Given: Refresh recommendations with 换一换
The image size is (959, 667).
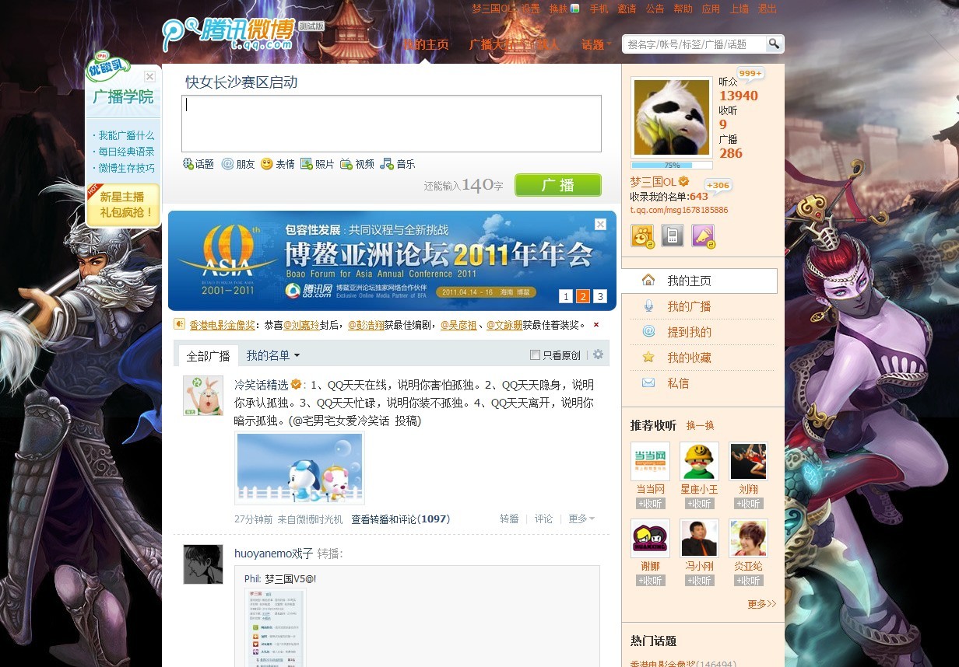Looking at the screenshot, I should tap(700, 425).
